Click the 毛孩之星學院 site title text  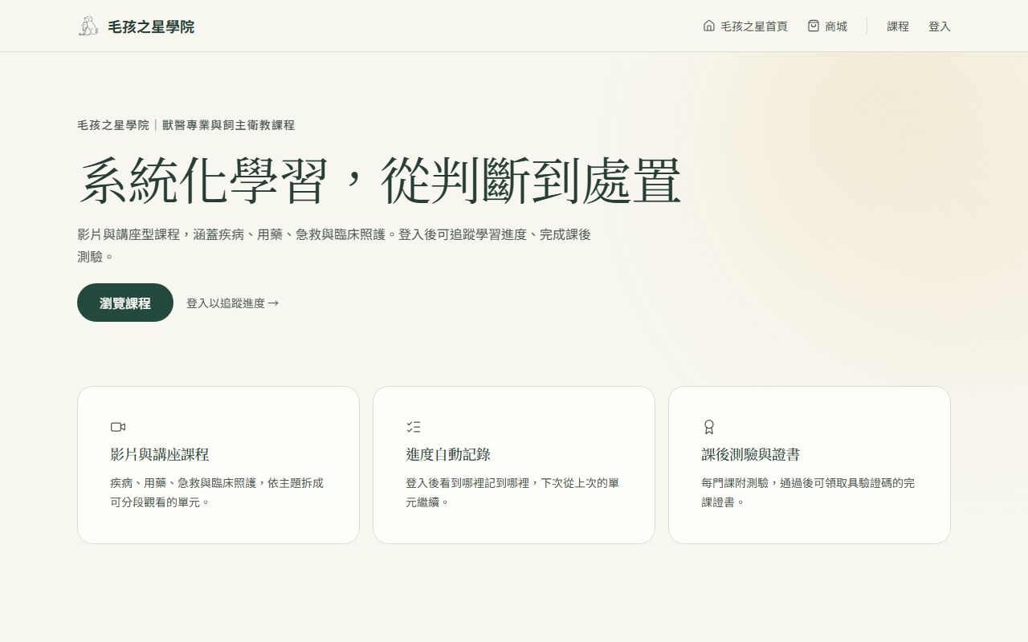pos(151,26)
